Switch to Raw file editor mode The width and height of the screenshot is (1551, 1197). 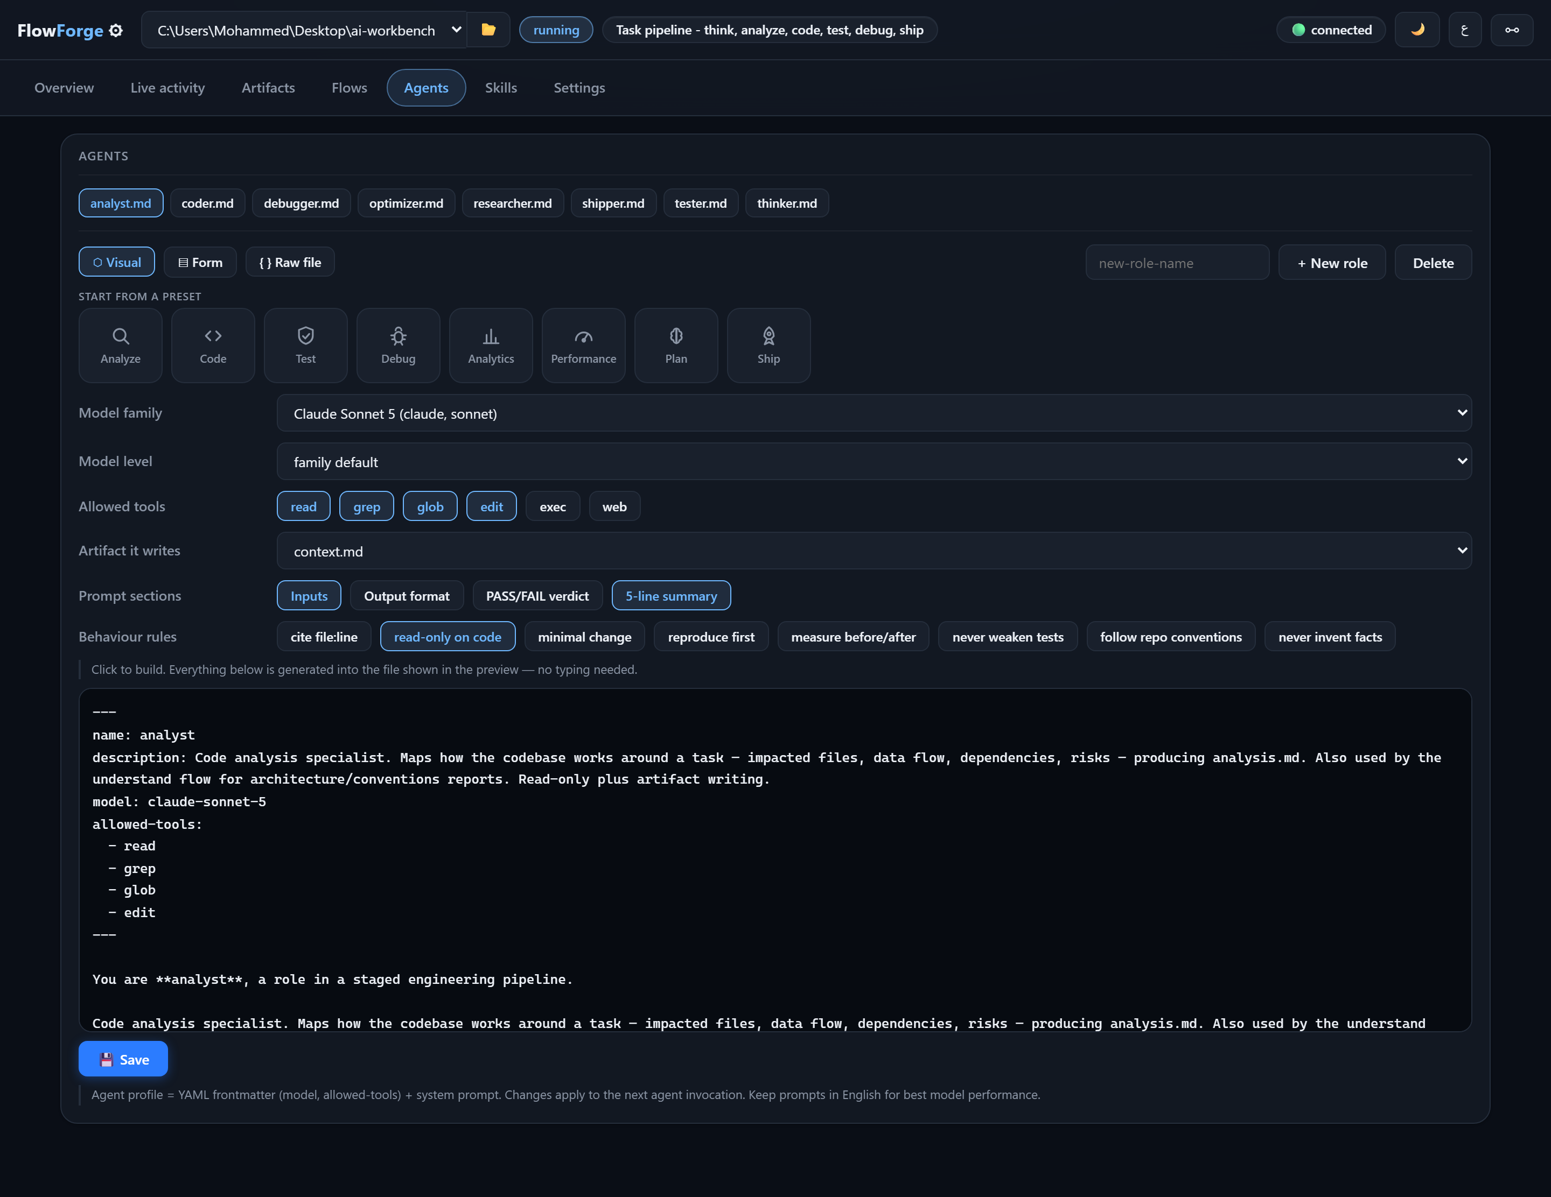click(290, 262)
